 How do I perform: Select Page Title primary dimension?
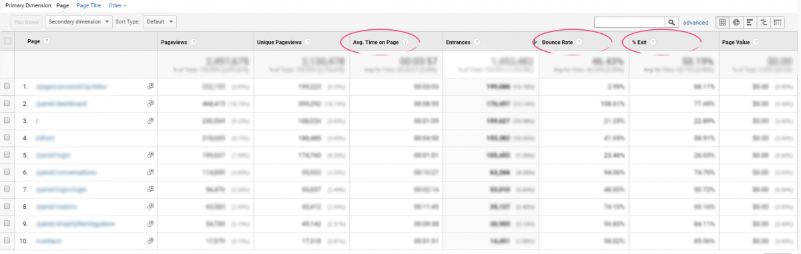pos(88,5)
